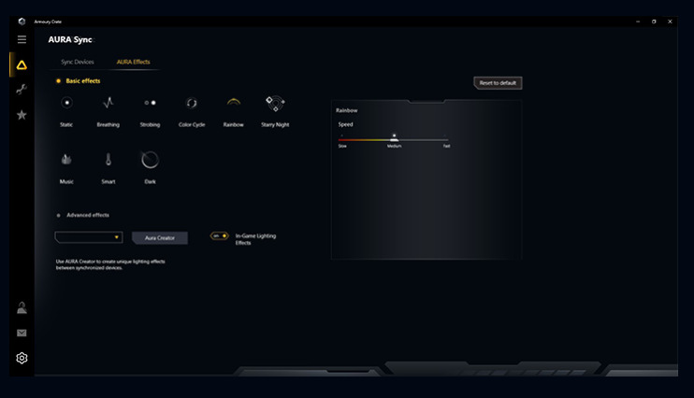This screenshot has width=694, height=398.
Task: Select the Dark lighting effect
Action: pos(150,168)
